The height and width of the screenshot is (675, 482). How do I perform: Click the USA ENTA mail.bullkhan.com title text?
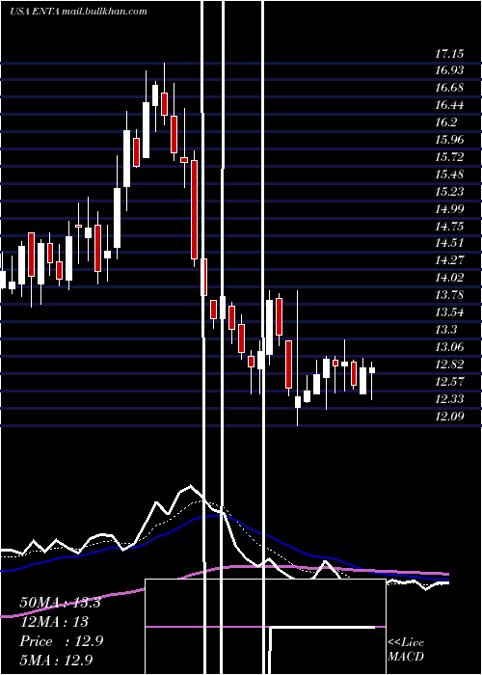point(78,12)
